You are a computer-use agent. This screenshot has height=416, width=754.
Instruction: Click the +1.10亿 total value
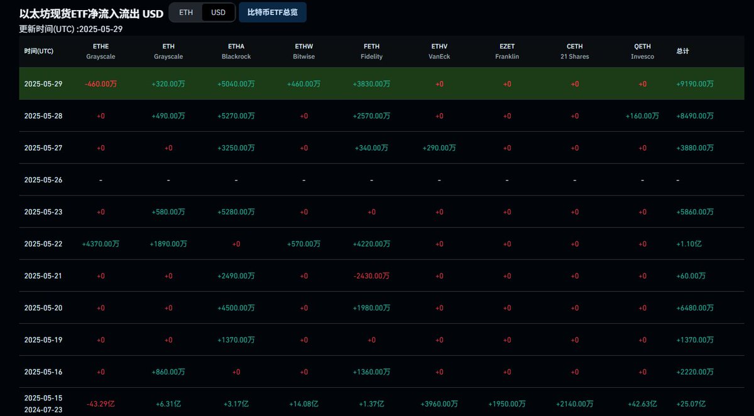(689, 244)
